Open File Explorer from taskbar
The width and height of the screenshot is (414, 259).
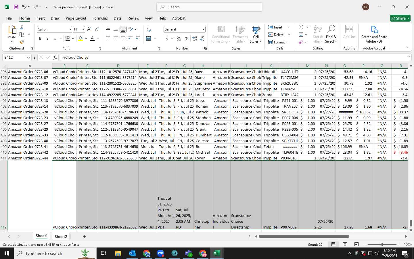tap(118, 253)
